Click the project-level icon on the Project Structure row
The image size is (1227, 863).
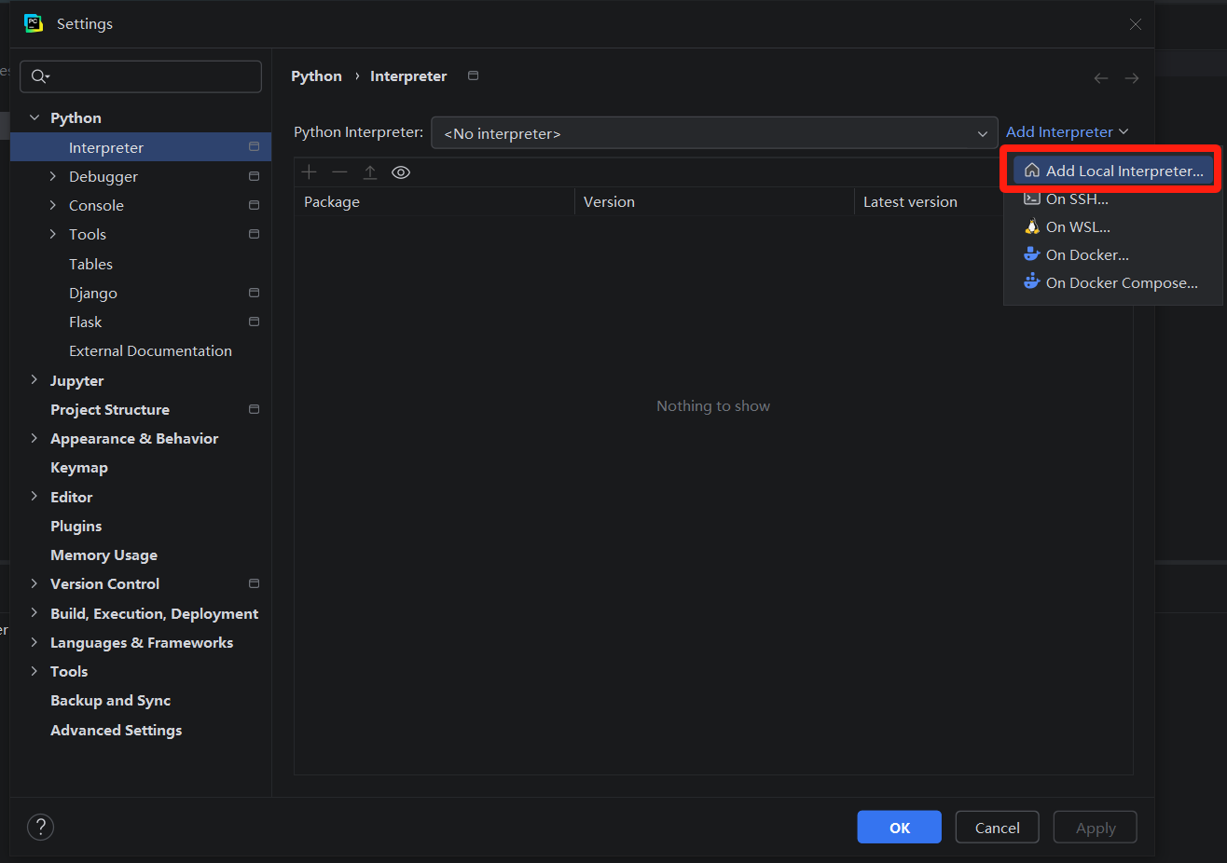coord(254,409)
